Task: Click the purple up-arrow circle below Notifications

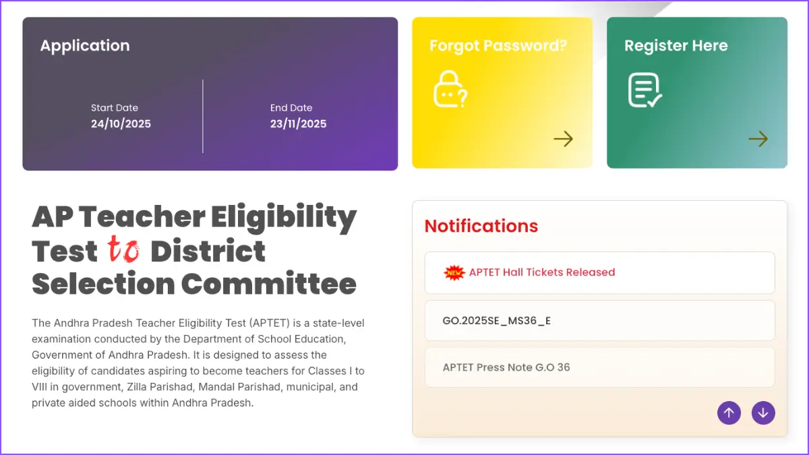Action: tap(729, 413)
